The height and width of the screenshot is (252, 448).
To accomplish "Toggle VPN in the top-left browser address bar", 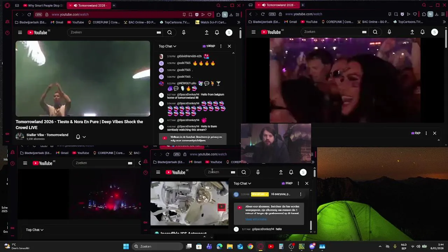I will (38, 14).
